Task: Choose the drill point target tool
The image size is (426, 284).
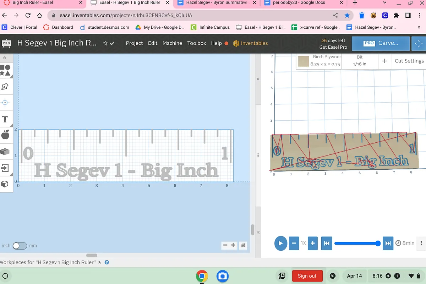Action: [5, 103]
